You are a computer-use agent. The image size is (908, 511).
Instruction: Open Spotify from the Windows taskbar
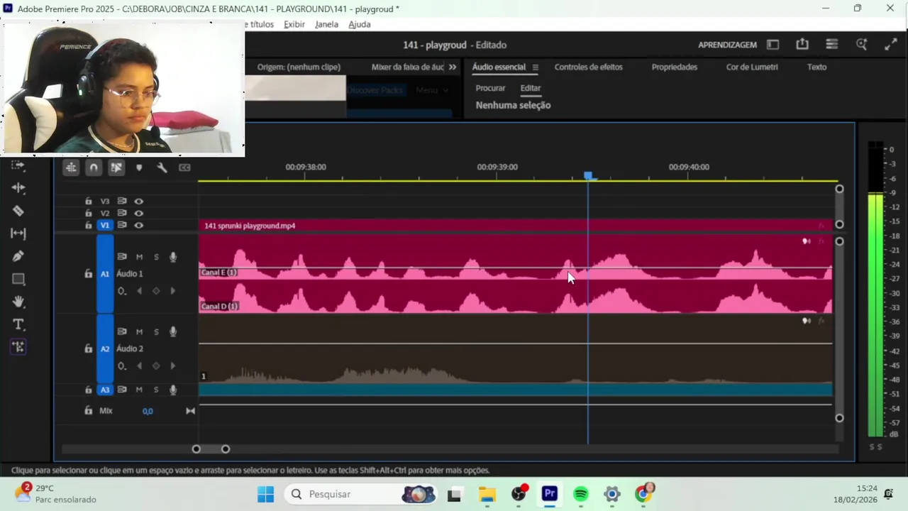pos(581,494)
